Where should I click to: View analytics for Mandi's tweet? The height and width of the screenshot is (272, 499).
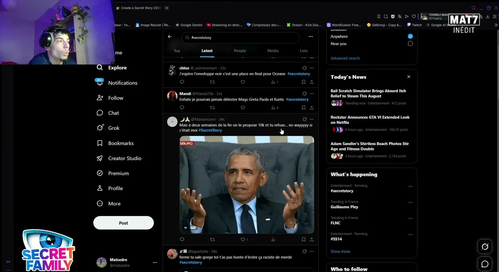[x=275, y=108]
